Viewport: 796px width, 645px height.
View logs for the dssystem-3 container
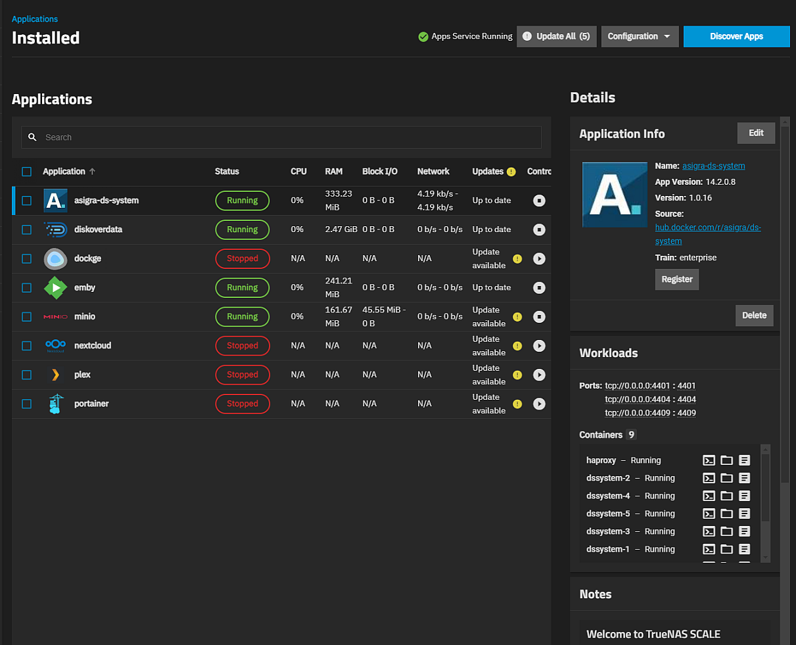(744, 531)
